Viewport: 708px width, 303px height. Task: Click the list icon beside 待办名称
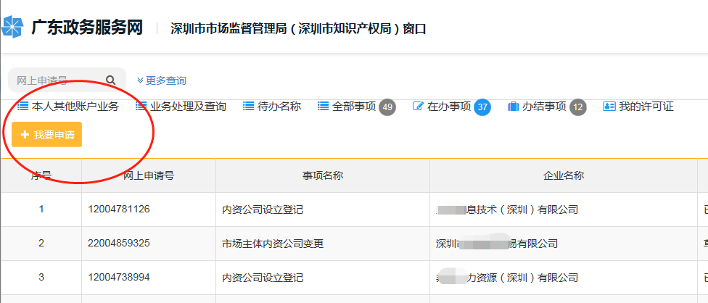[x=248, y=107]
